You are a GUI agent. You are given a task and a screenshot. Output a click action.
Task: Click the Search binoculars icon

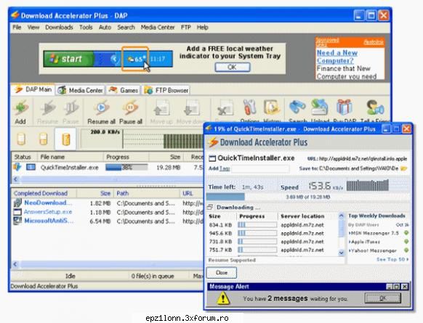(x=297, y=107)
